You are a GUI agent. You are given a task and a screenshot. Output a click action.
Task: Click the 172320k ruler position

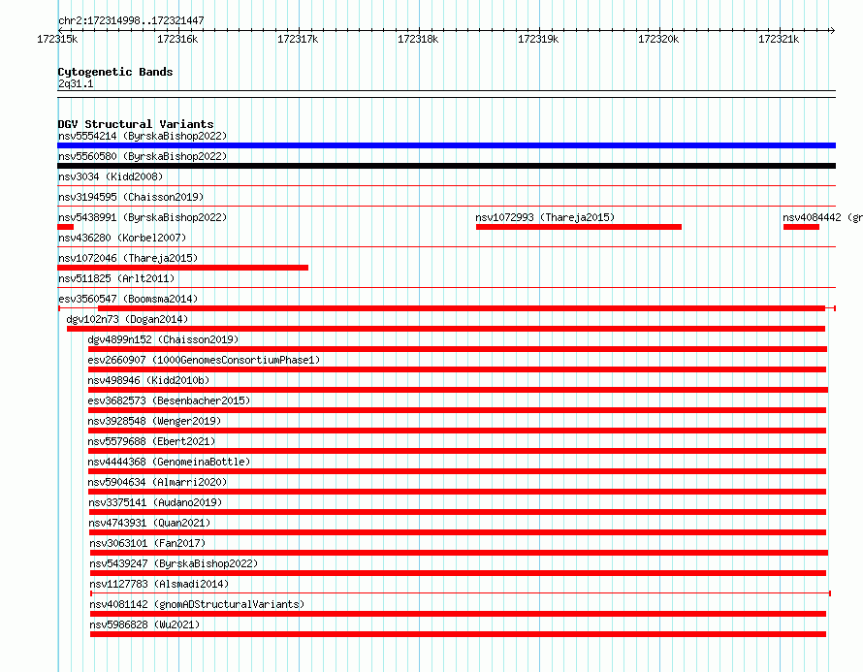(658, 39)
